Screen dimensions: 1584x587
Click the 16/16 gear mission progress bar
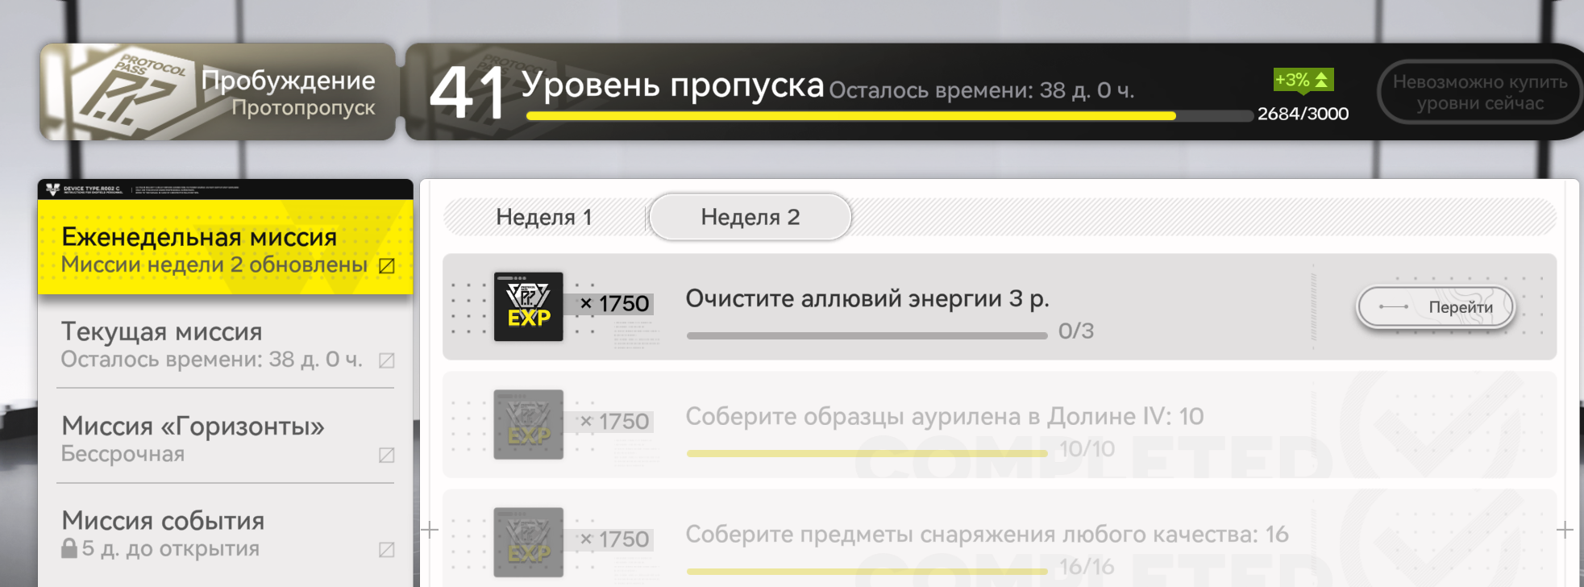point(867,571)
